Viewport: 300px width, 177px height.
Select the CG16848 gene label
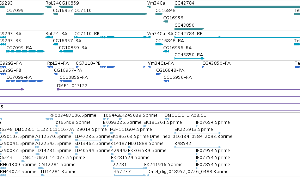[x=165, y=10]
